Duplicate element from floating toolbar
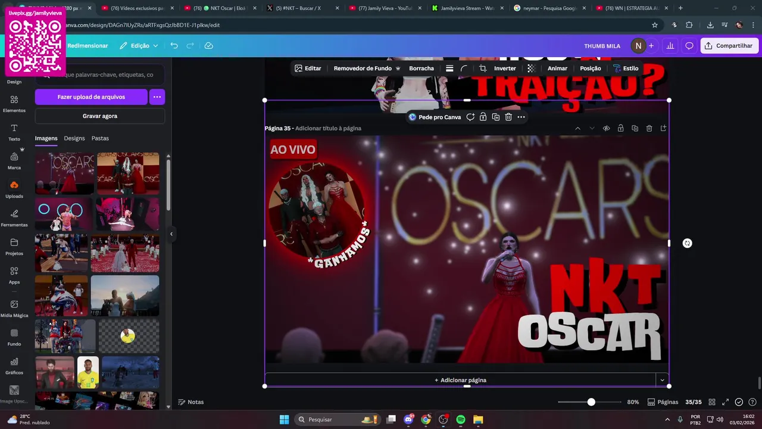The image size is (762, 429). [x=496, y=117]
